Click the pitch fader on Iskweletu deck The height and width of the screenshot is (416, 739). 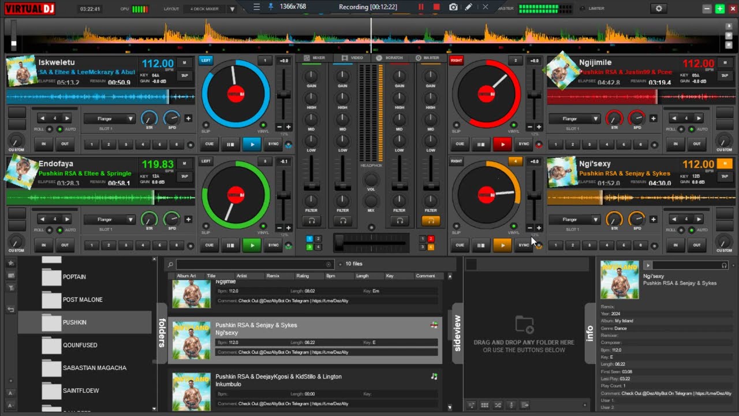[283, 94]
